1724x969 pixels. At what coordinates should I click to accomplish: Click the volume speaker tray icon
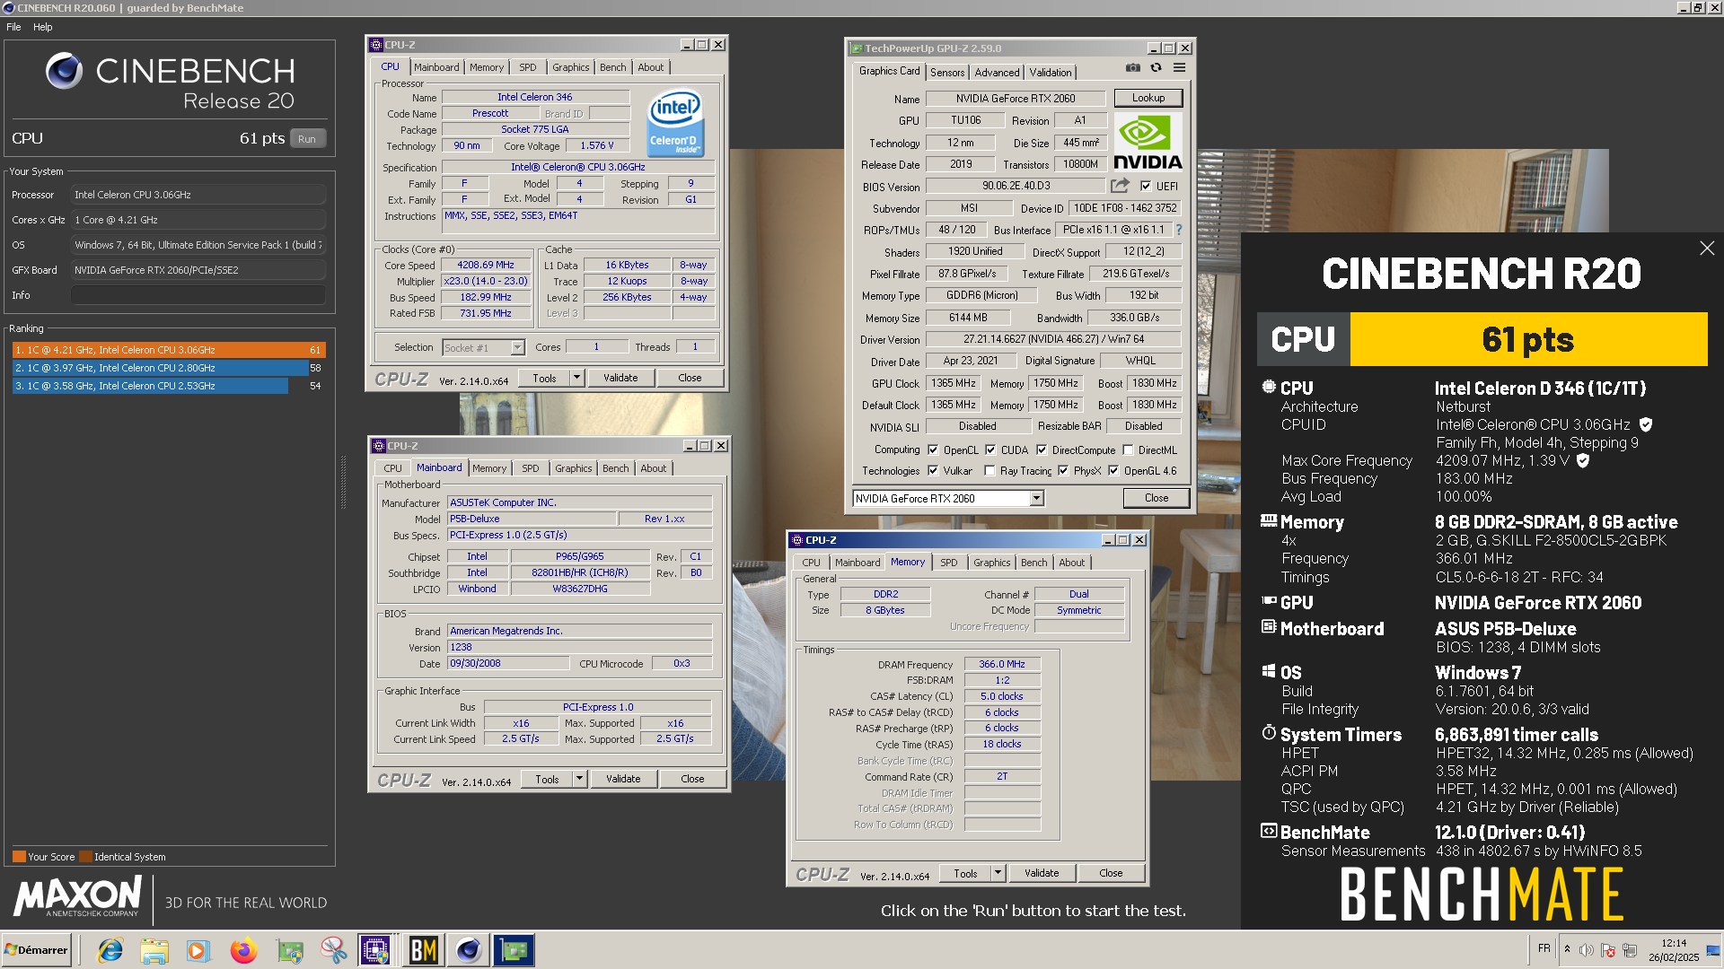pos(1587,950)
